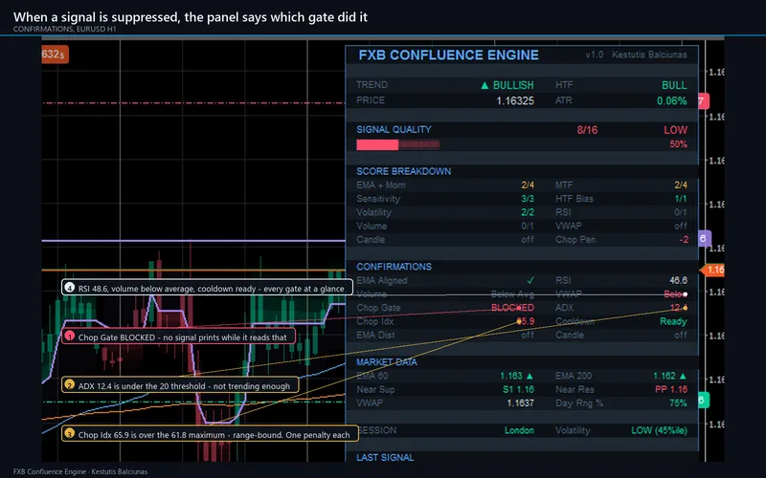766x478 pixels.
Task: Click the MTF score 2/4
Action: pos(681,185)
